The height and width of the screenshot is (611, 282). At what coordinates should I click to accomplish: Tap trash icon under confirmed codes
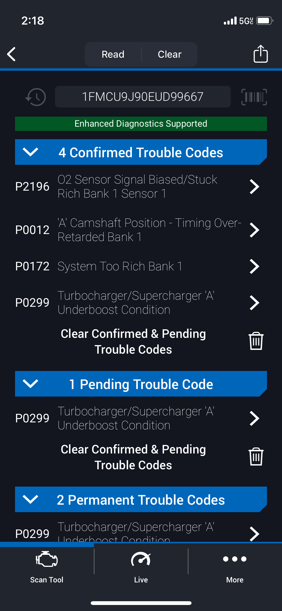[256, 341]
